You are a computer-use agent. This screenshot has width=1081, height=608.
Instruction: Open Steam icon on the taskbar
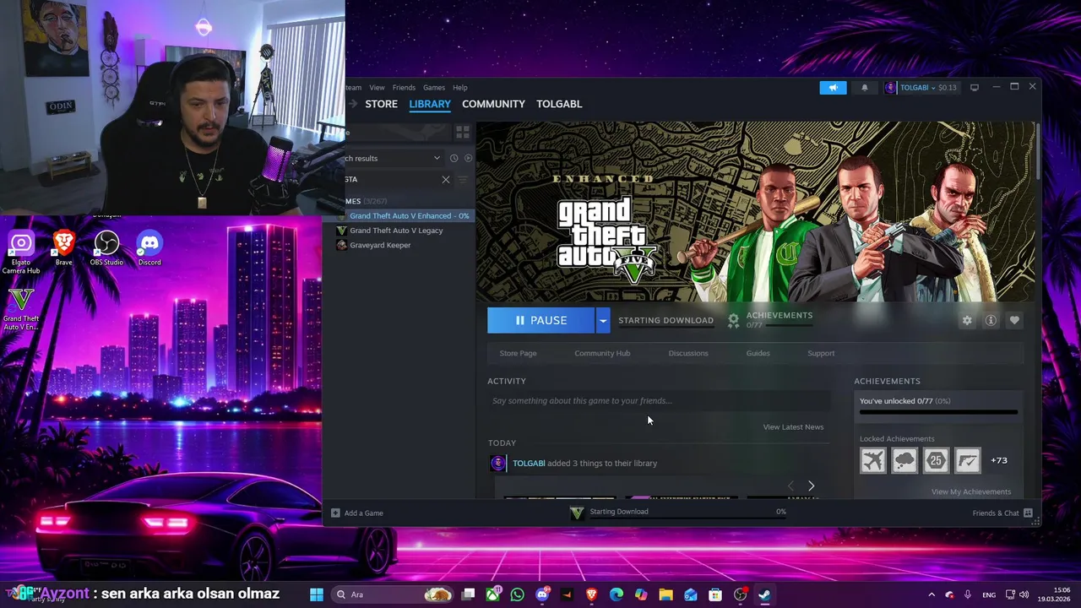[764, 594]
